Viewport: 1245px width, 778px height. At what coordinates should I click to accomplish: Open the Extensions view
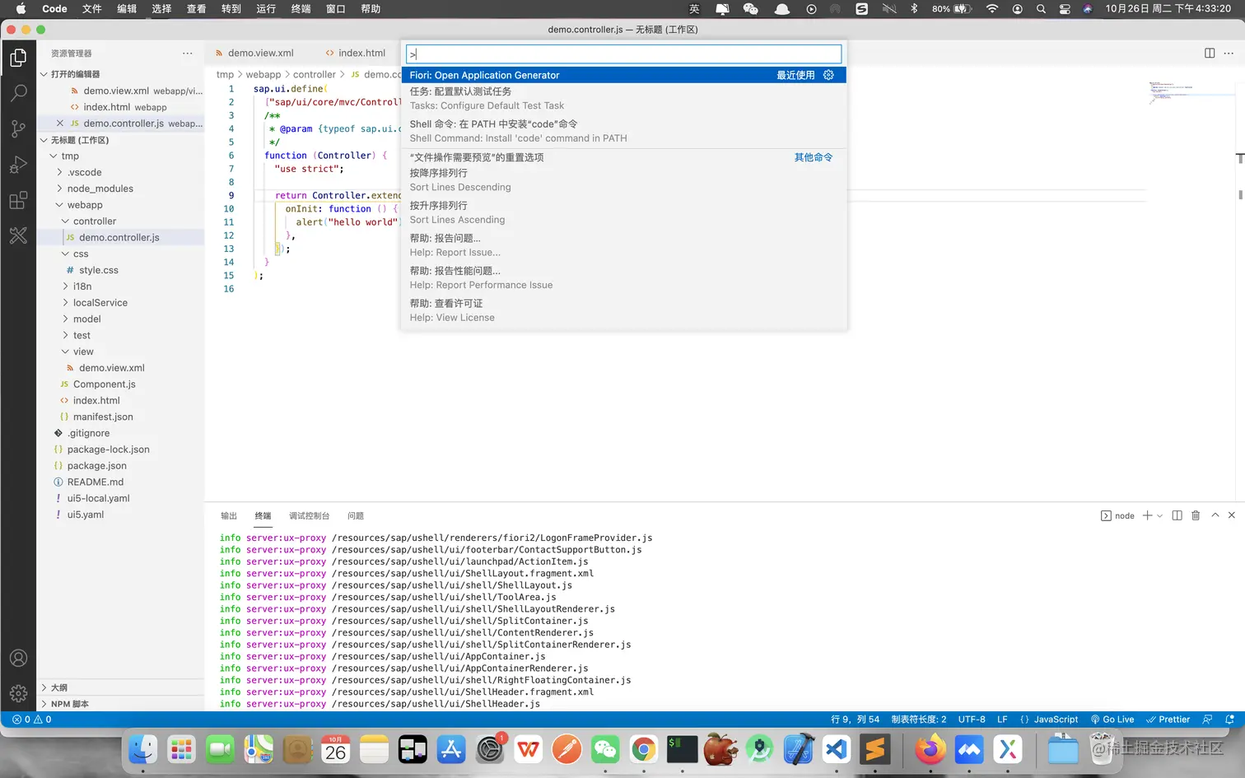(18, 200)
